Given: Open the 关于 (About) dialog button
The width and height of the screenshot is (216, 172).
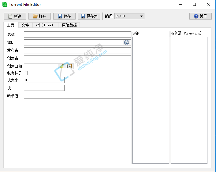Looking at the screenshot, I should click(200, 16).
